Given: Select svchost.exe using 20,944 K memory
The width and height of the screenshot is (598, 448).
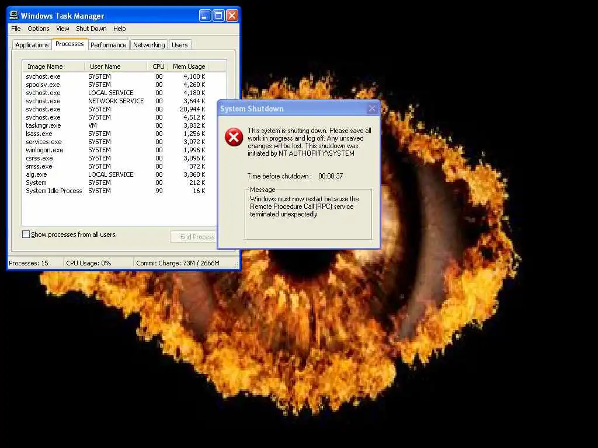Looking at the screenshot, I should (116, 109).
